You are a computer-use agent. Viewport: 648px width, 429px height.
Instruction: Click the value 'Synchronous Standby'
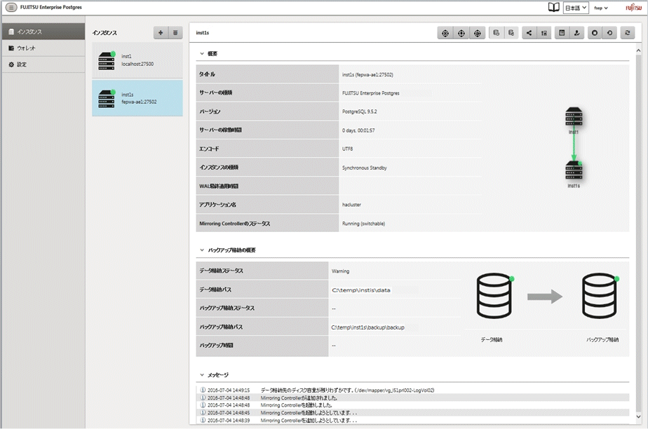364,168
